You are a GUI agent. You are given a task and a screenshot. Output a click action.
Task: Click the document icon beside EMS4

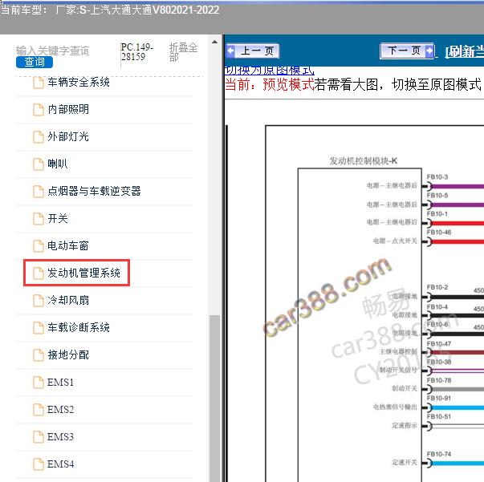[39, 464]
